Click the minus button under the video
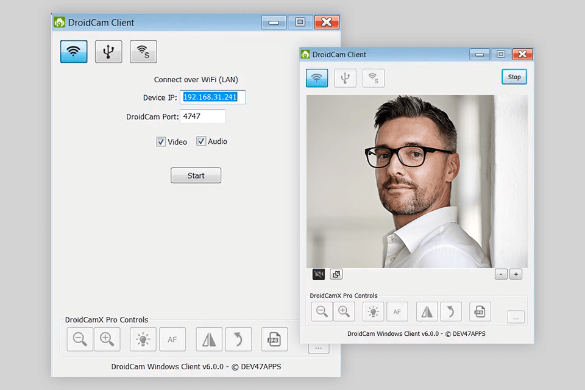Viewport: 585px width, 390px height. click(501, 274)
